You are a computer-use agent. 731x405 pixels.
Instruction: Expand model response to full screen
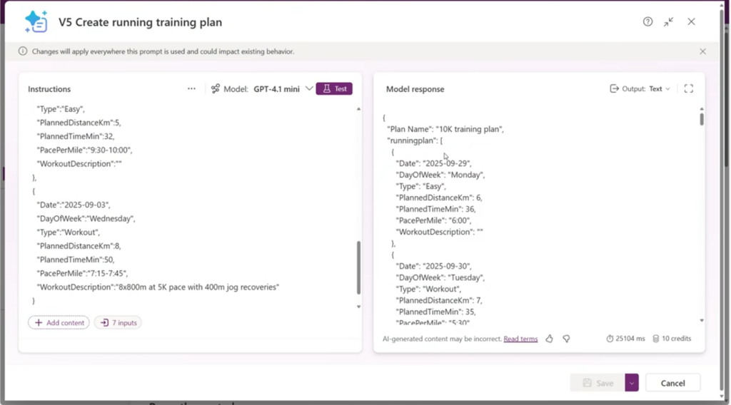[688, 89]
